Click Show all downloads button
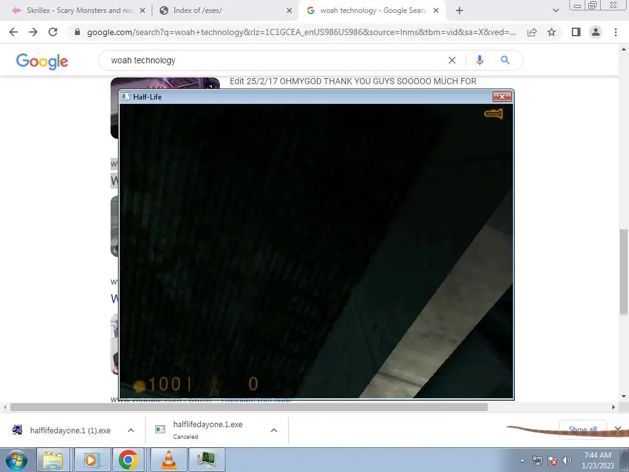This screenshot has width=629, height=472. (582, 430)
